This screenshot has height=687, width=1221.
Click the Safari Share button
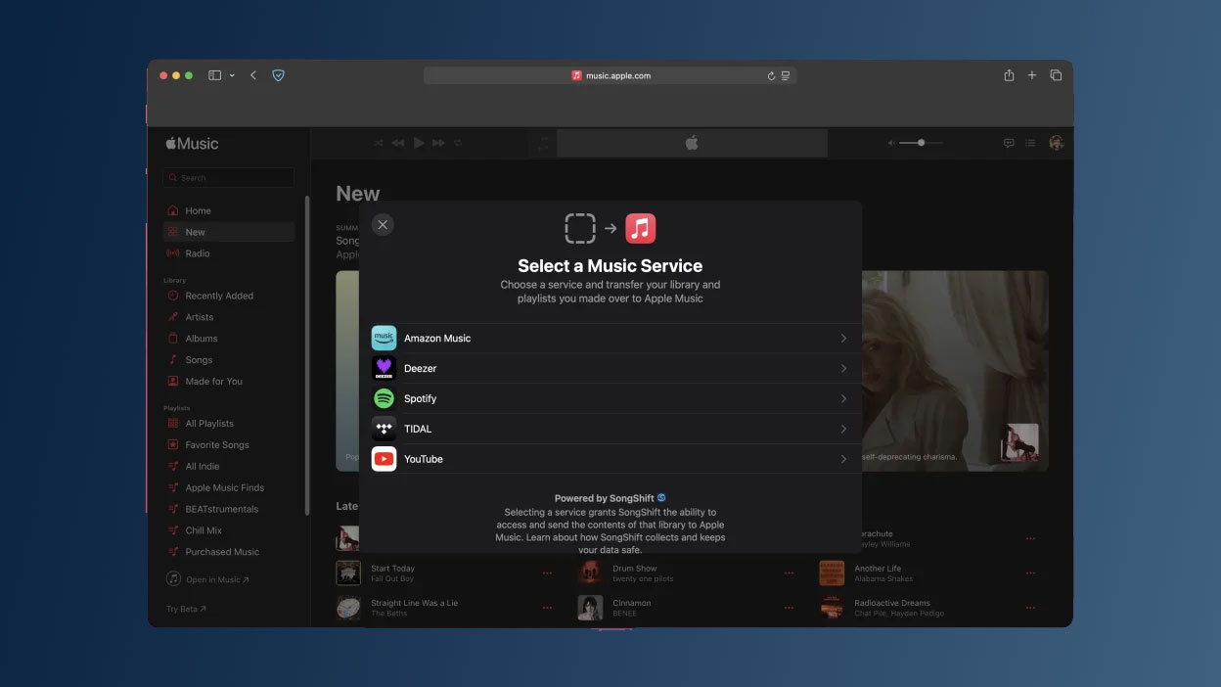(x=1009, y=75)
